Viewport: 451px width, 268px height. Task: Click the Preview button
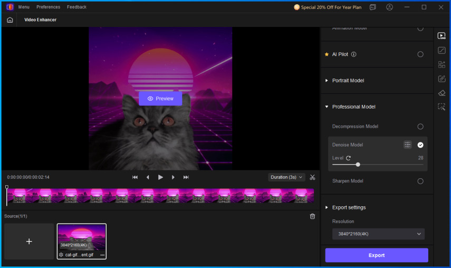(160, 99)
